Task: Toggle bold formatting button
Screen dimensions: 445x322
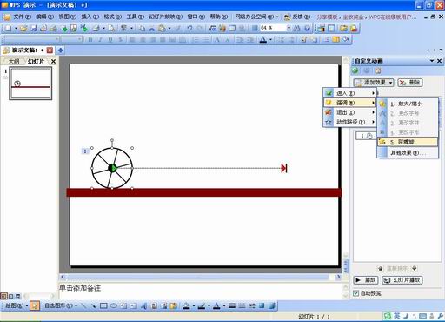Action: 90,39
